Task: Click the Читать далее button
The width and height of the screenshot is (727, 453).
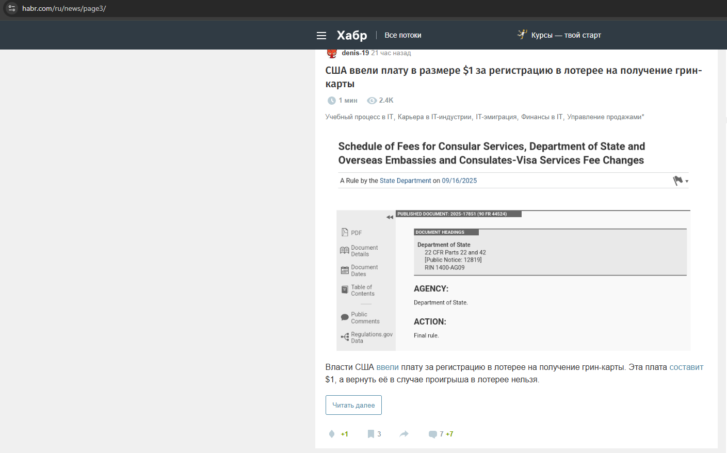Action: [353, 405]
